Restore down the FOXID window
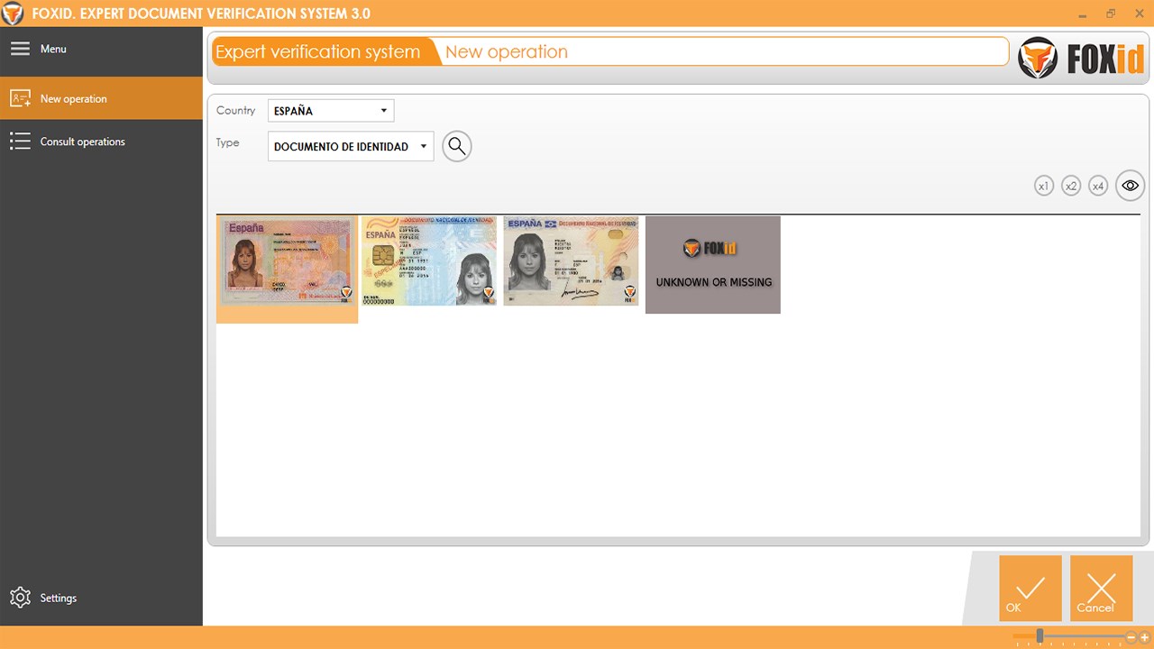The height and width of the screenshot is (649, 1154). (1111, 14)
